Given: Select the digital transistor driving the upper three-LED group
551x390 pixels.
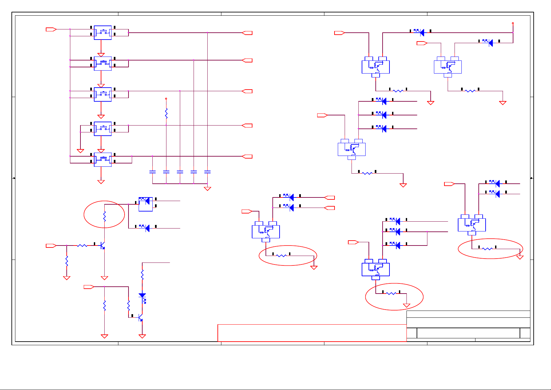Looking at the screenshot, I should point(352,149).
